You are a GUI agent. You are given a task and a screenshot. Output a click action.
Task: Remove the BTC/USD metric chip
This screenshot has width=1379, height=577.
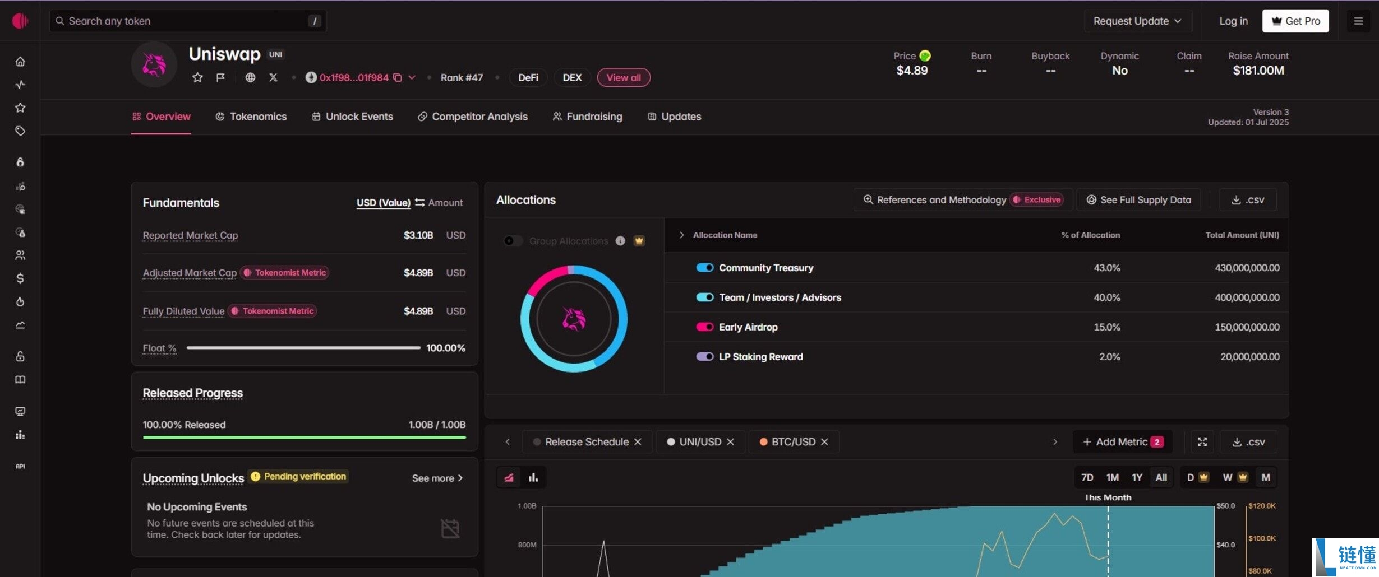pos(824,442)
